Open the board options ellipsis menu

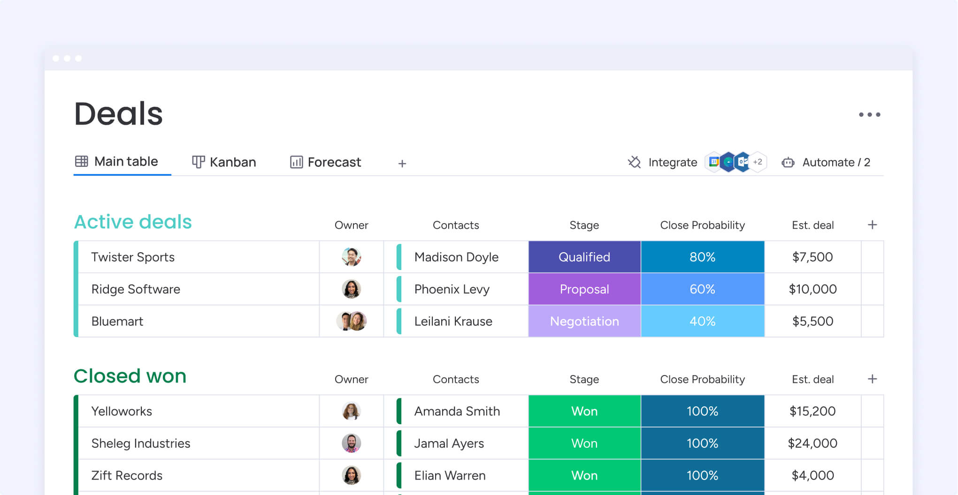[x=870, y=114]
